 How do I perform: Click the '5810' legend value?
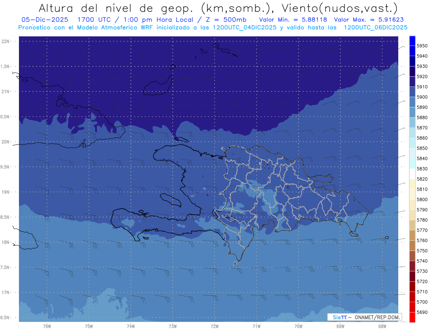(422, 189)
